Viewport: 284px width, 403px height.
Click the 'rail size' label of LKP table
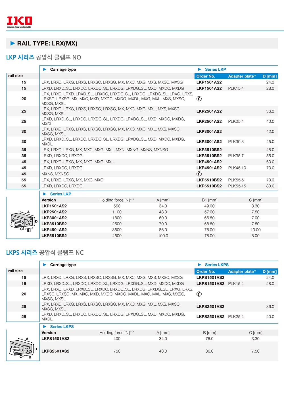15,75
